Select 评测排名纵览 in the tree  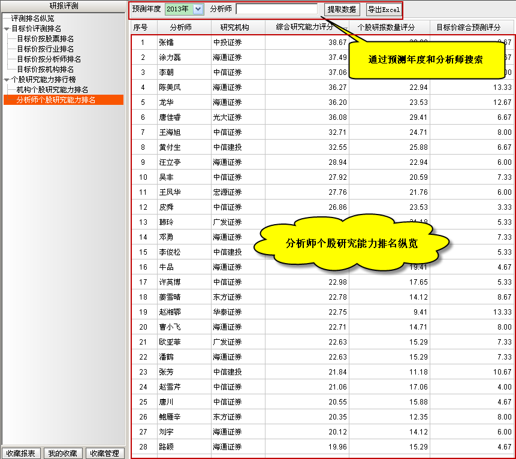(x=32, y=19)
